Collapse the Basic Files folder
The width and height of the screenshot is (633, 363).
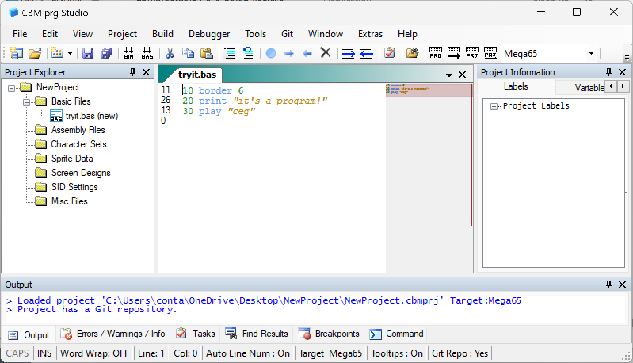click(27, 102)
